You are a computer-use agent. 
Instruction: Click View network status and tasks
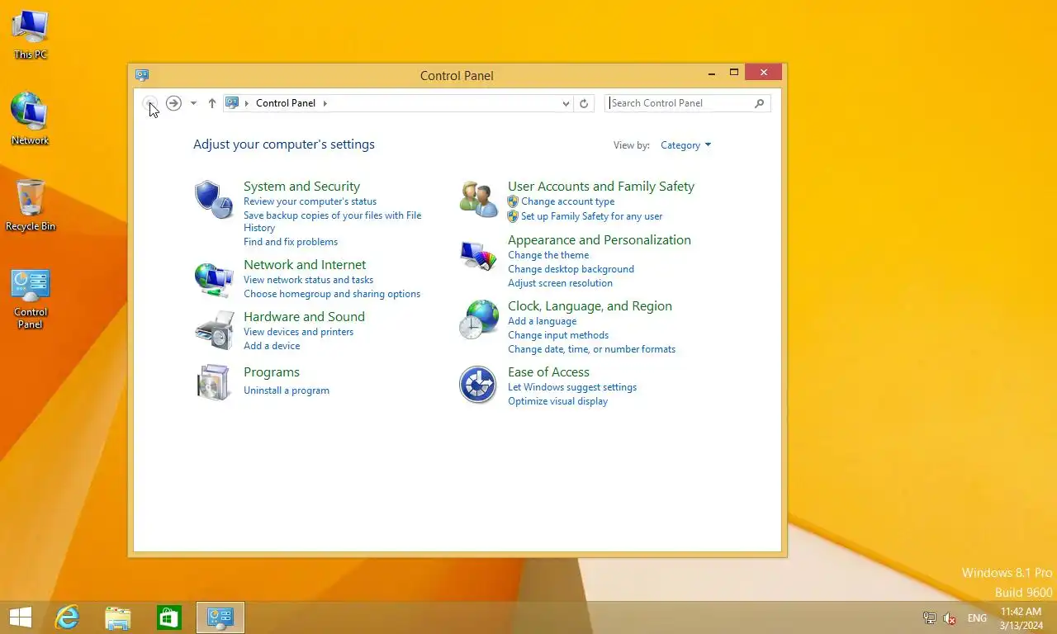(308, 280)
